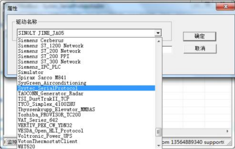Click the 取消 button
The width and height of the screenshot is (235, 149).
pyautogui.click(x=200, y=49)
